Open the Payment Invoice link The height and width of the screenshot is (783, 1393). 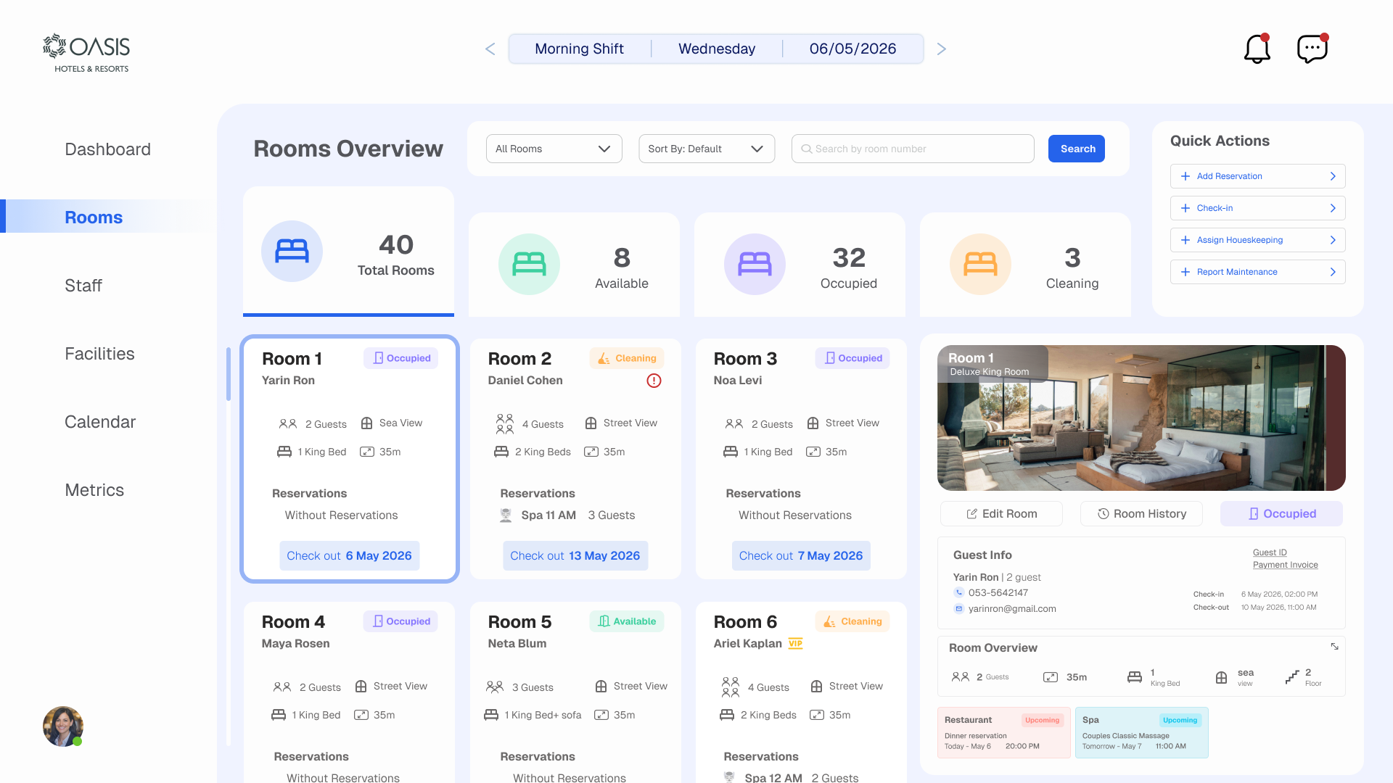click(x=1285, y=565)
